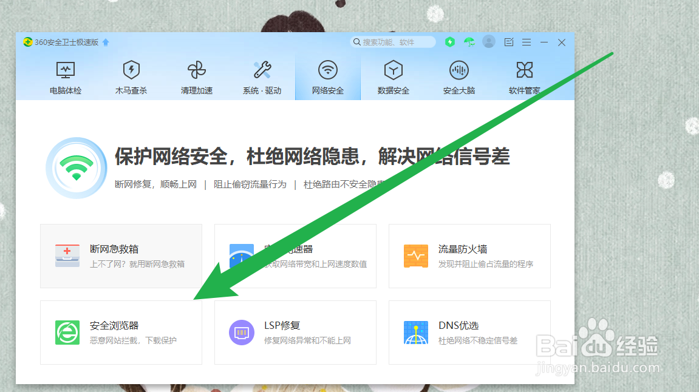Click the blue upgrade arrow icon

point(106,42)
